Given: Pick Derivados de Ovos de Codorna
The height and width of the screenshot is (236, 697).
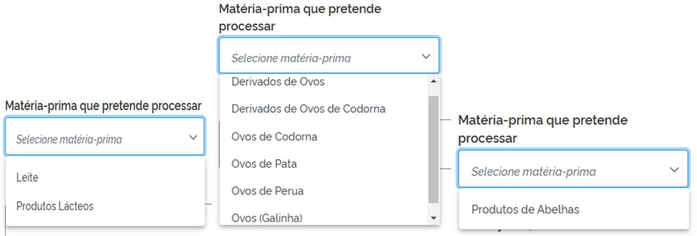Looking at the screenshot, I should [x=308, y=109].
